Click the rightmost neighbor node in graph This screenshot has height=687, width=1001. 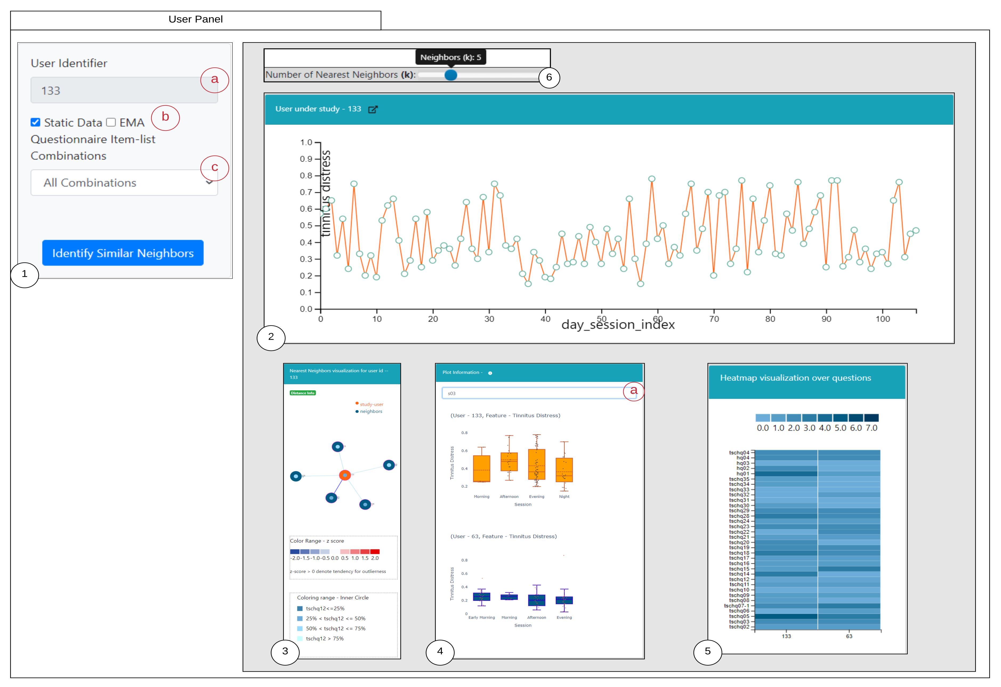tap(389, 465)
